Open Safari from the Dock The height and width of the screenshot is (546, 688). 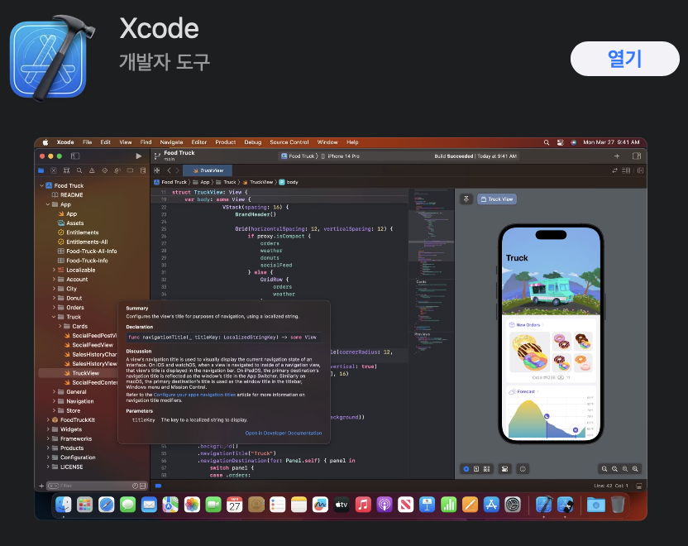click(106, 505)
